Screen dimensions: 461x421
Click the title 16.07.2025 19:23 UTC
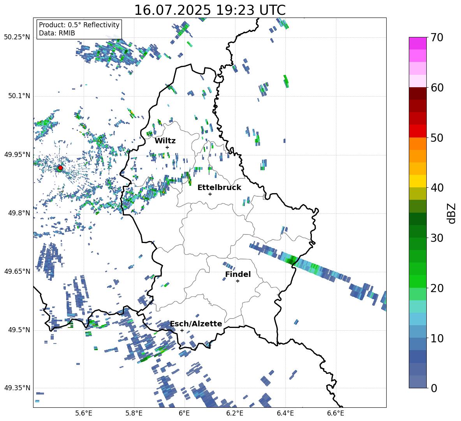(x=210, y=10)
